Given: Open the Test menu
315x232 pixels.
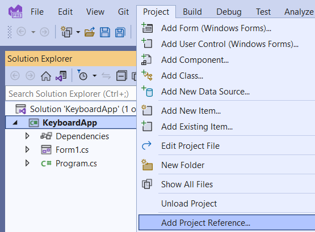Looking at the screenshot, I should (x=263, y=12).
